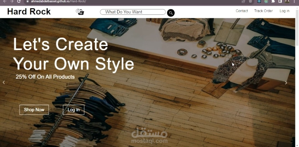Reload the page in browser
Viewport: 299px width, 147px height.
coord(19,1)
